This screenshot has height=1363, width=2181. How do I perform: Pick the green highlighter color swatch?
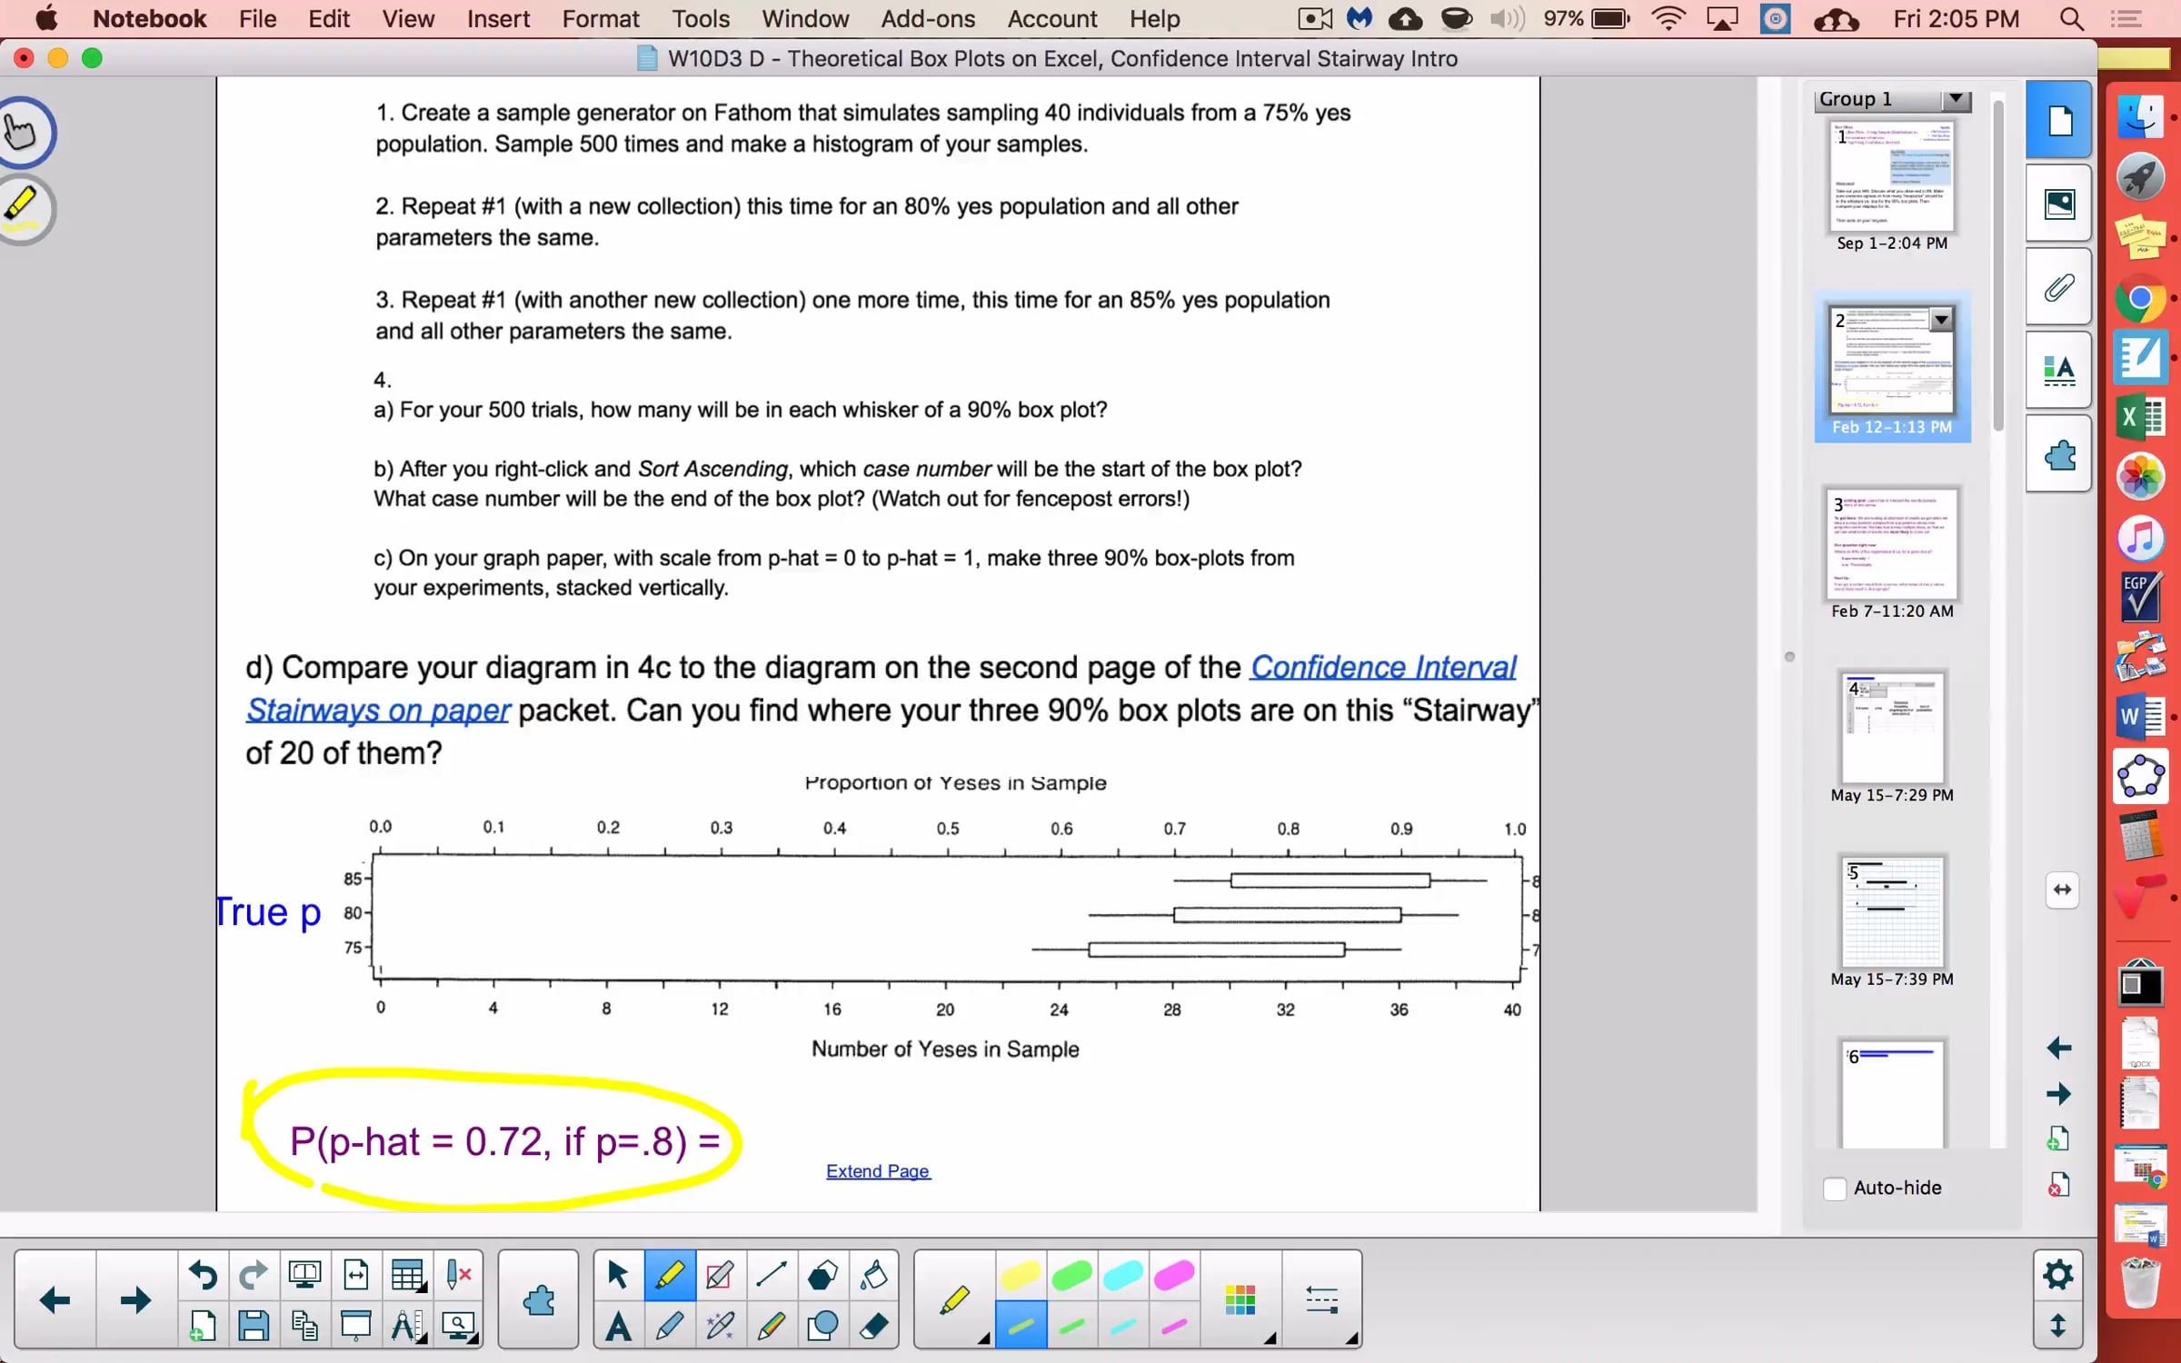(x=1071, y=1276)
